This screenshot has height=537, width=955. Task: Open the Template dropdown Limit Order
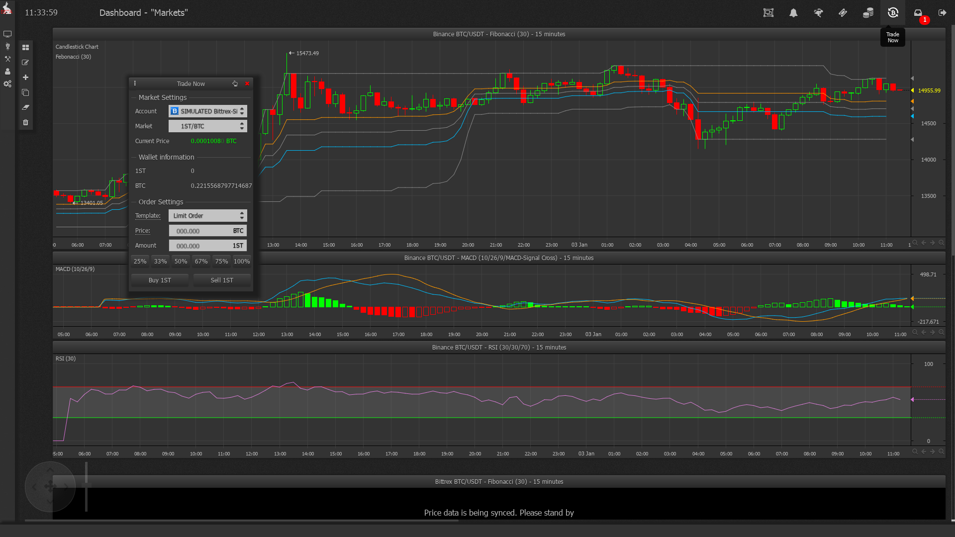tap(208, 216)
